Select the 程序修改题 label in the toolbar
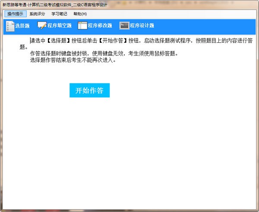The height and width of the screenshot is (212, 259). click(100, 25)
